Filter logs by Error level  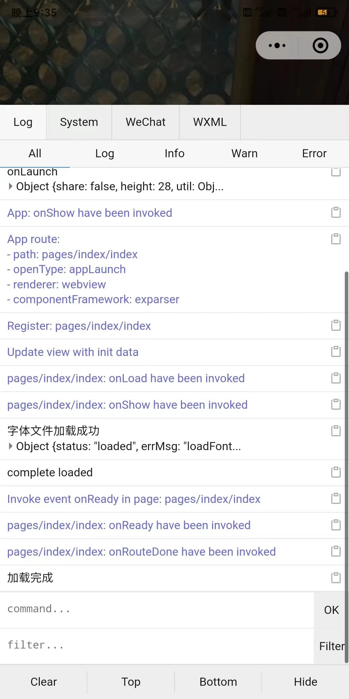[x=314, y=153]
